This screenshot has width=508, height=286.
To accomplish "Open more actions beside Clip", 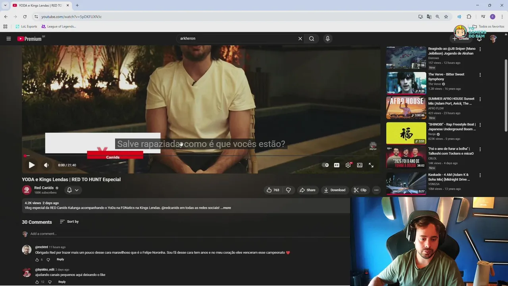I will 376,190.
